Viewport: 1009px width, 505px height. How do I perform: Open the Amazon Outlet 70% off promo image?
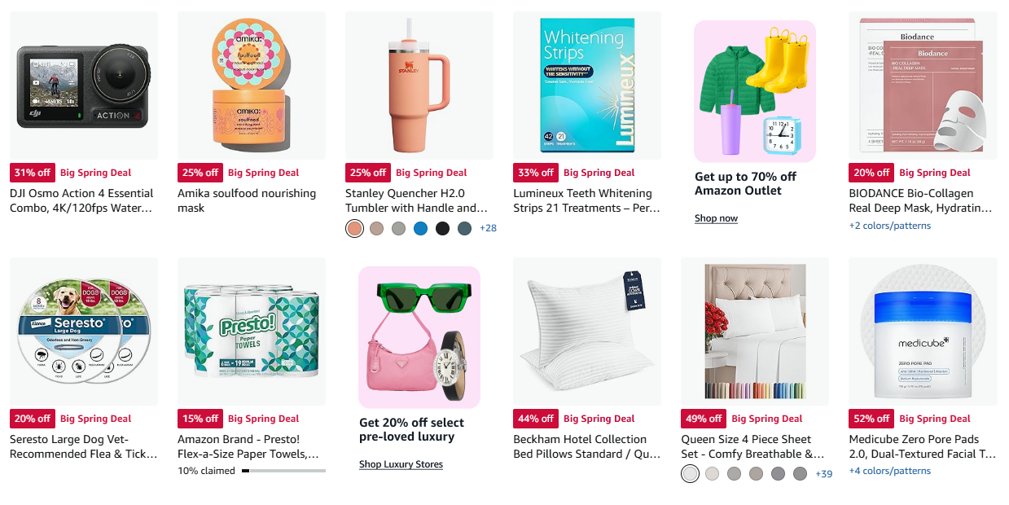755,91
